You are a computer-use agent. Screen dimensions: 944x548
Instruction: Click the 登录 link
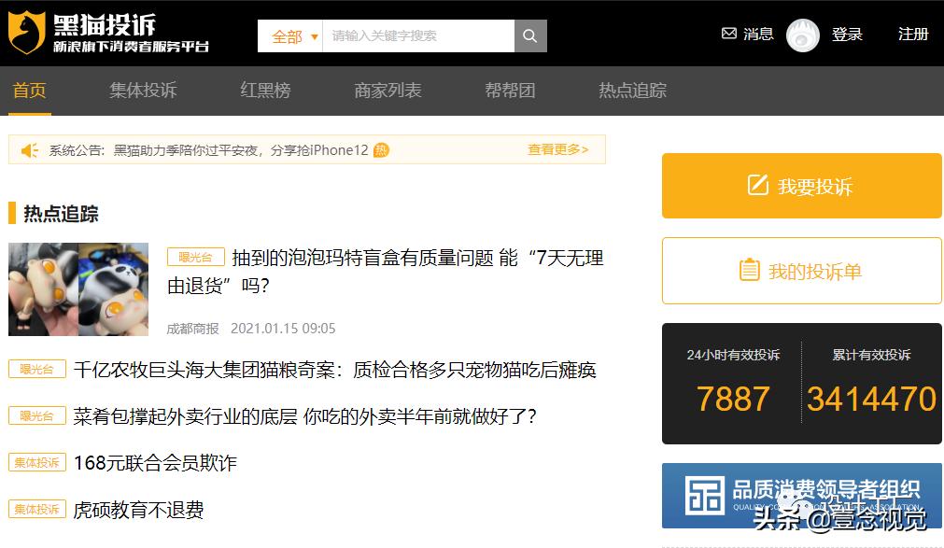(x=847, y=35)
